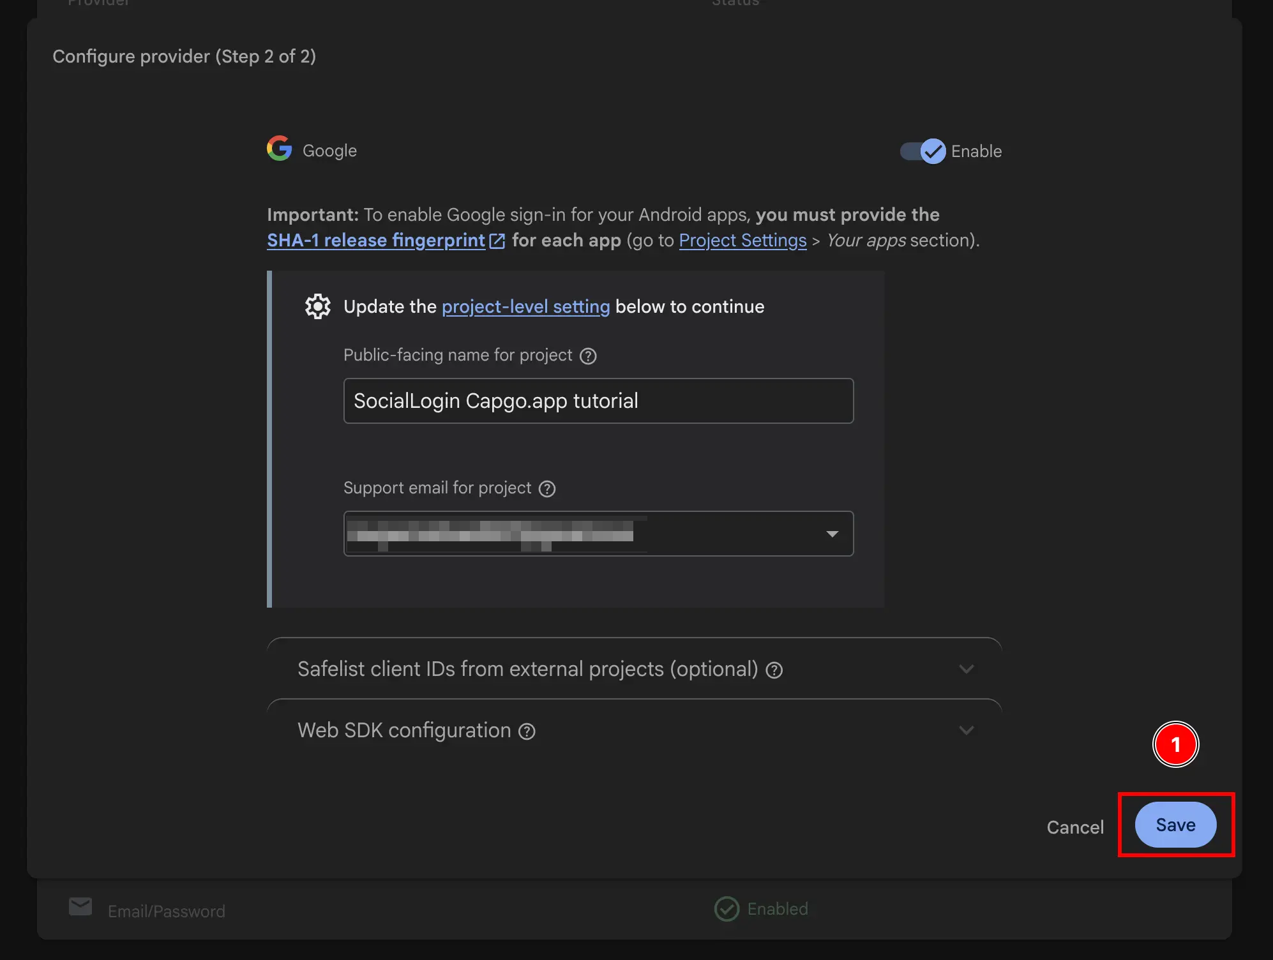Viewport: 1273px width, 960px height.
Task: Open the project-level setting link
Action: 525,306
